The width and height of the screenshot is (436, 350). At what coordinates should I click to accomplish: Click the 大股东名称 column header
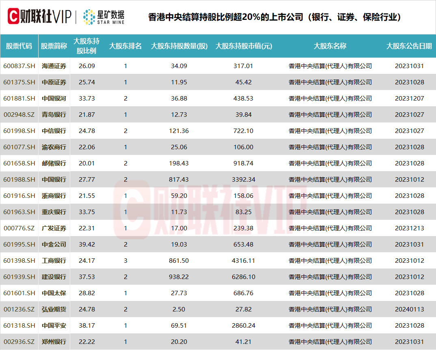(330, 46)
